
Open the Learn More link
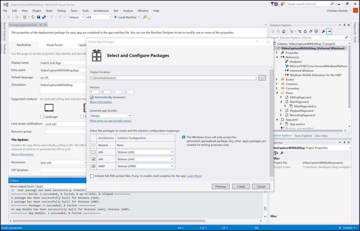(194, 176)
